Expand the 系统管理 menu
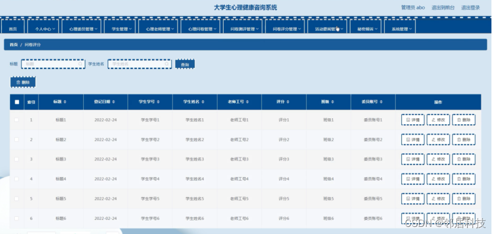This screenshot has height=234, width=495. coord(400,27)
